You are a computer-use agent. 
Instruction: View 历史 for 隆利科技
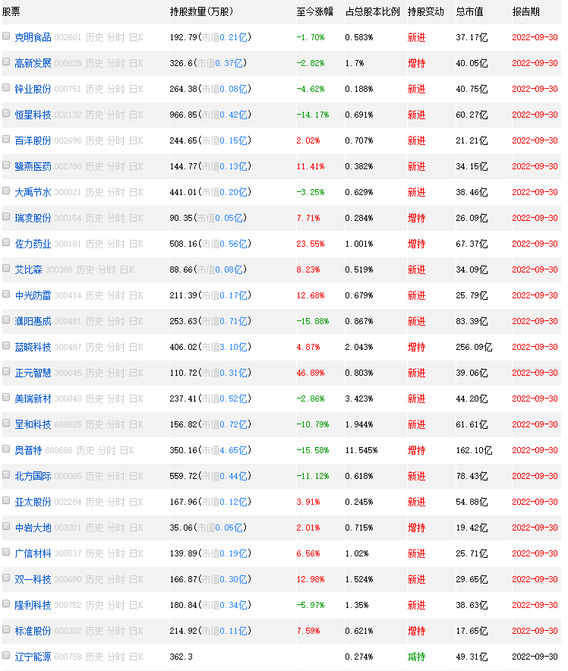94,605
